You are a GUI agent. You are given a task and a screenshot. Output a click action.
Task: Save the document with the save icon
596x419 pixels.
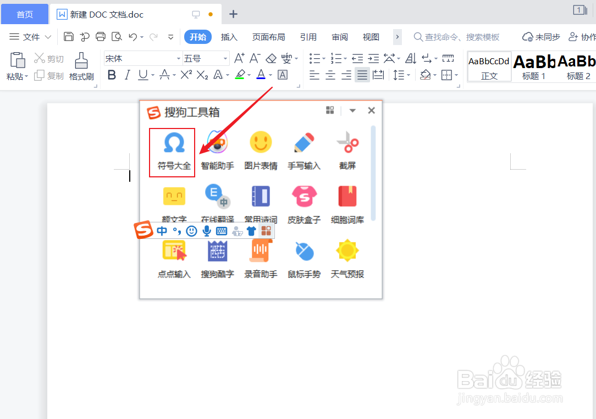pos(68,36)
